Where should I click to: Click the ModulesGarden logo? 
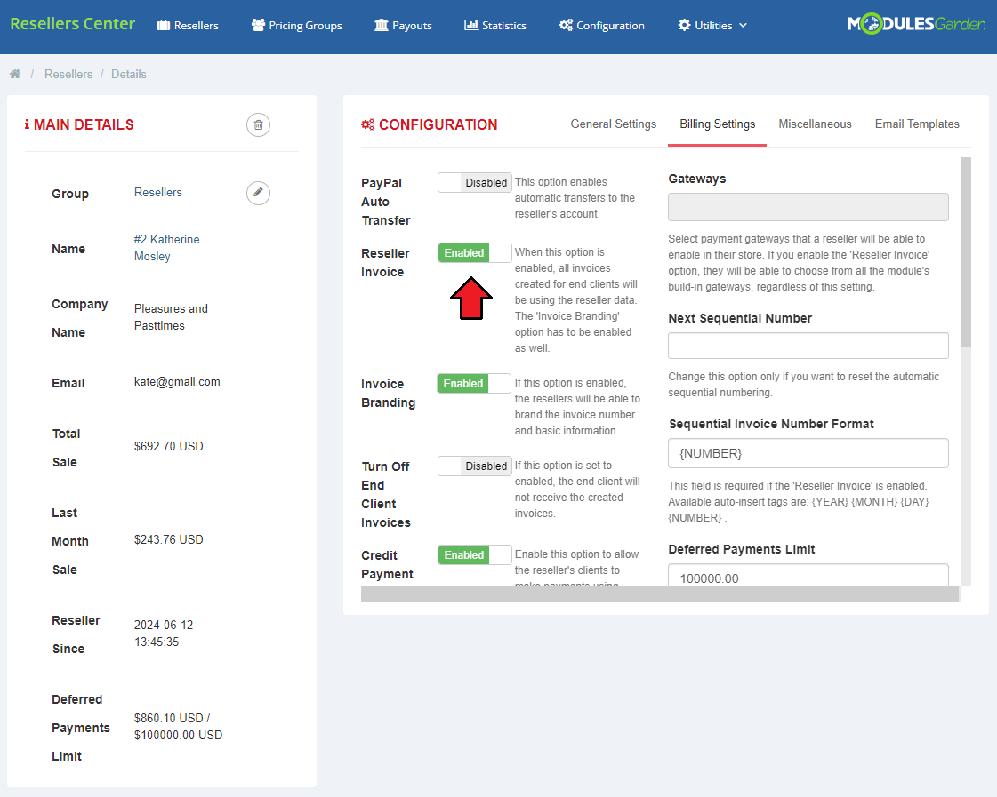tap(916, 25)
